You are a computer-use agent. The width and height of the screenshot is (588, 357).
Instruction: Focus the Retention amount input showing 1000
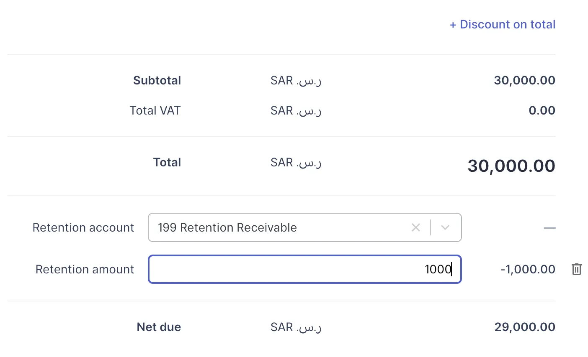(x=304, y=269)
